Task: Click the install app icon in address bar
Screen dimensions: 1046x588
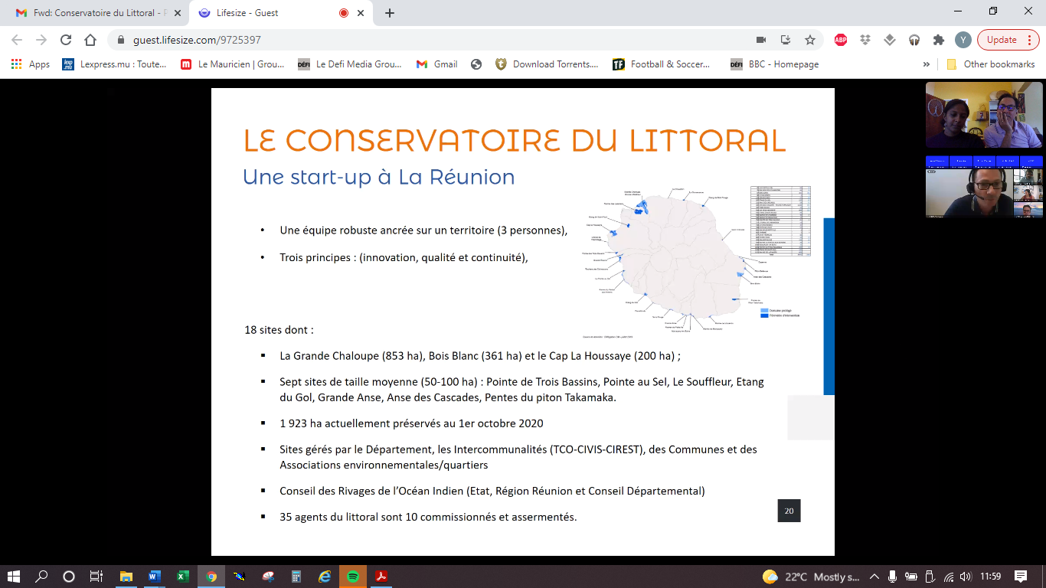Action: click(x=785, y=40)
